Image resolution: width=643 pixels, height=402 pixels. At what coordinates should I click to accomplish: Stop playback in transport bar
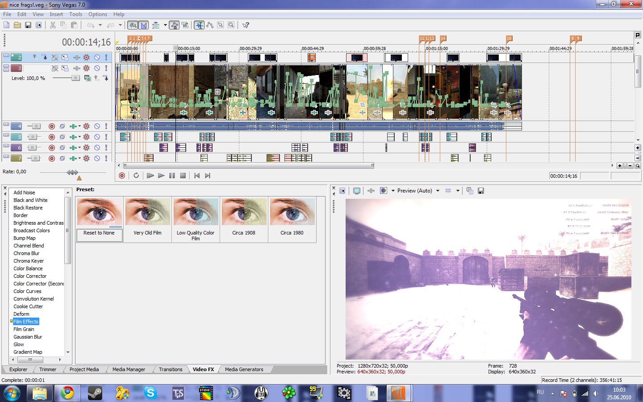pos(183,176)
